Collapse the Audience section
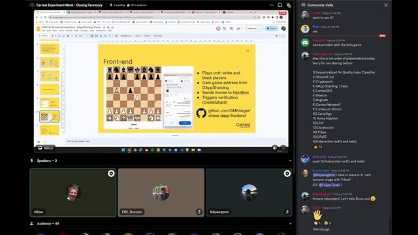 (290, 223)
